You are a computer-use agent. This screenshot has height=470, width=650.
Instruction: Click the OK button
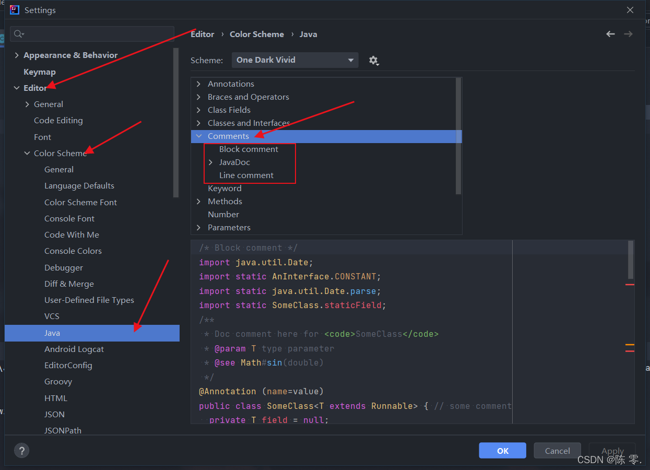[503, 451]
